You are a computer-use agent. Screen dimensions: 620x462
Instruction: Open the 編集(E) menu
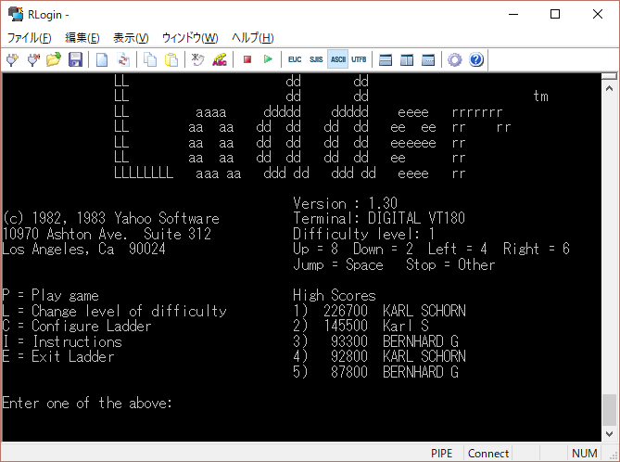coord(82,38)
